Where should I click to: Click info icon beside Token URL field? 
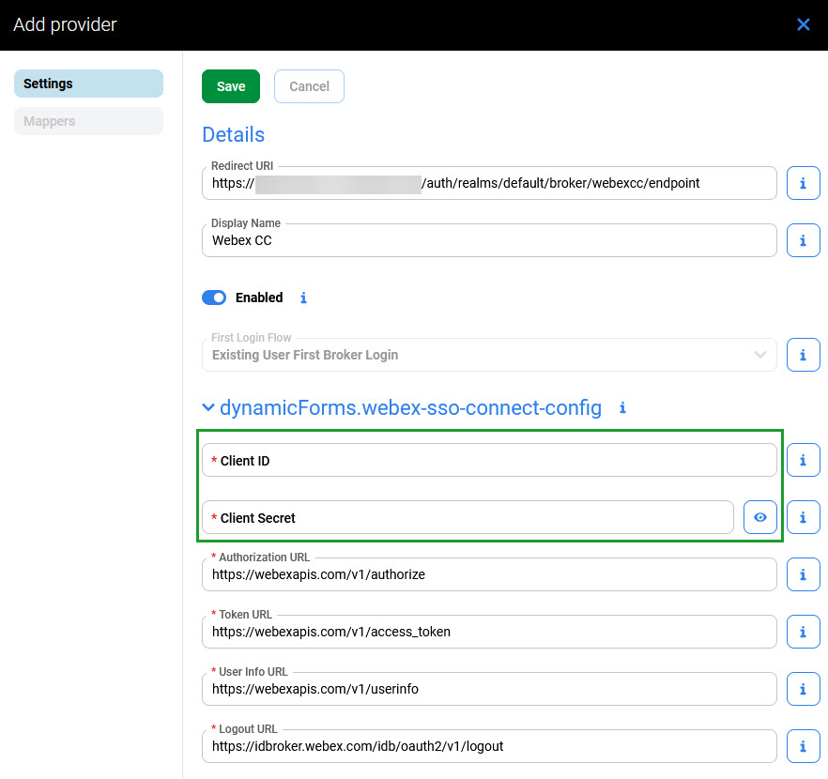coord(803,632)
